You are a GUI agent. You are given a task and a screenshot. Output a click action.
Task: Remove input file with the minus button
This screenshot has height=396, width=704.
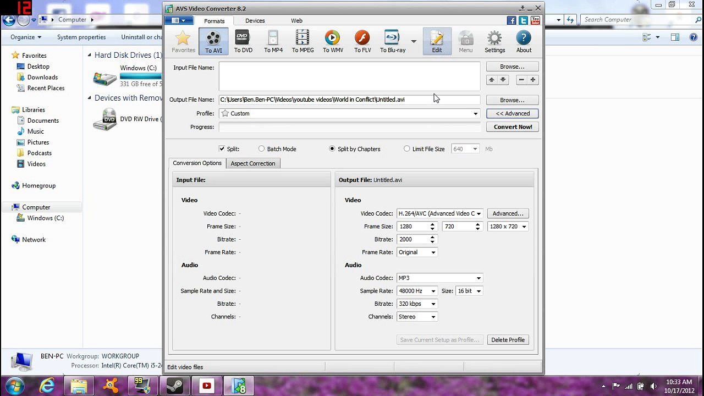(x=521, y=80)
